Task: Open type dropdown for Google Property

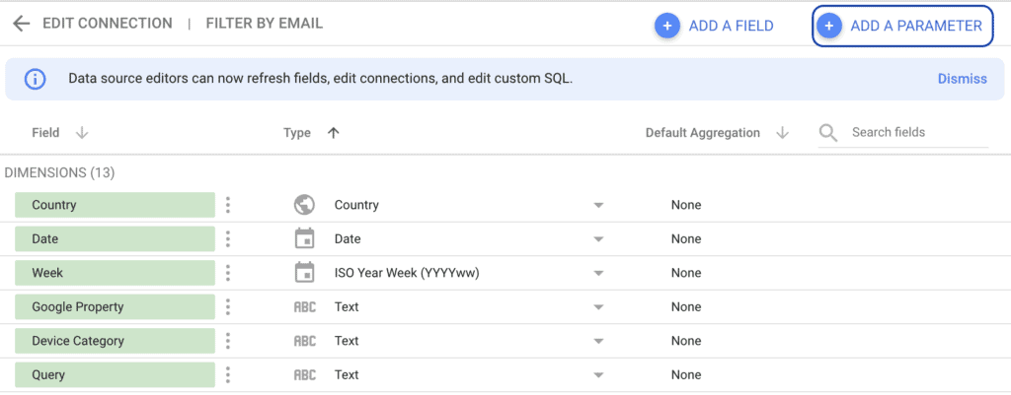Action: (598, 307)
